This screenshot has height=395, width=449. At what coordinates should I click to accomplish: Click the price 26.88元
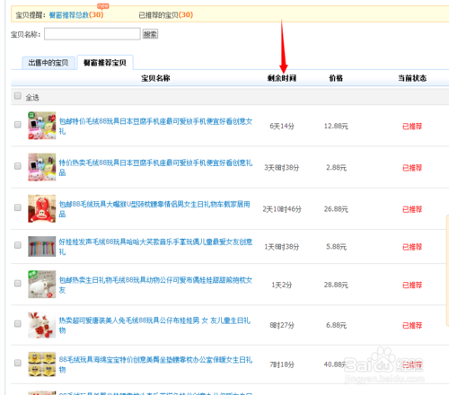(x=336, y=209)
